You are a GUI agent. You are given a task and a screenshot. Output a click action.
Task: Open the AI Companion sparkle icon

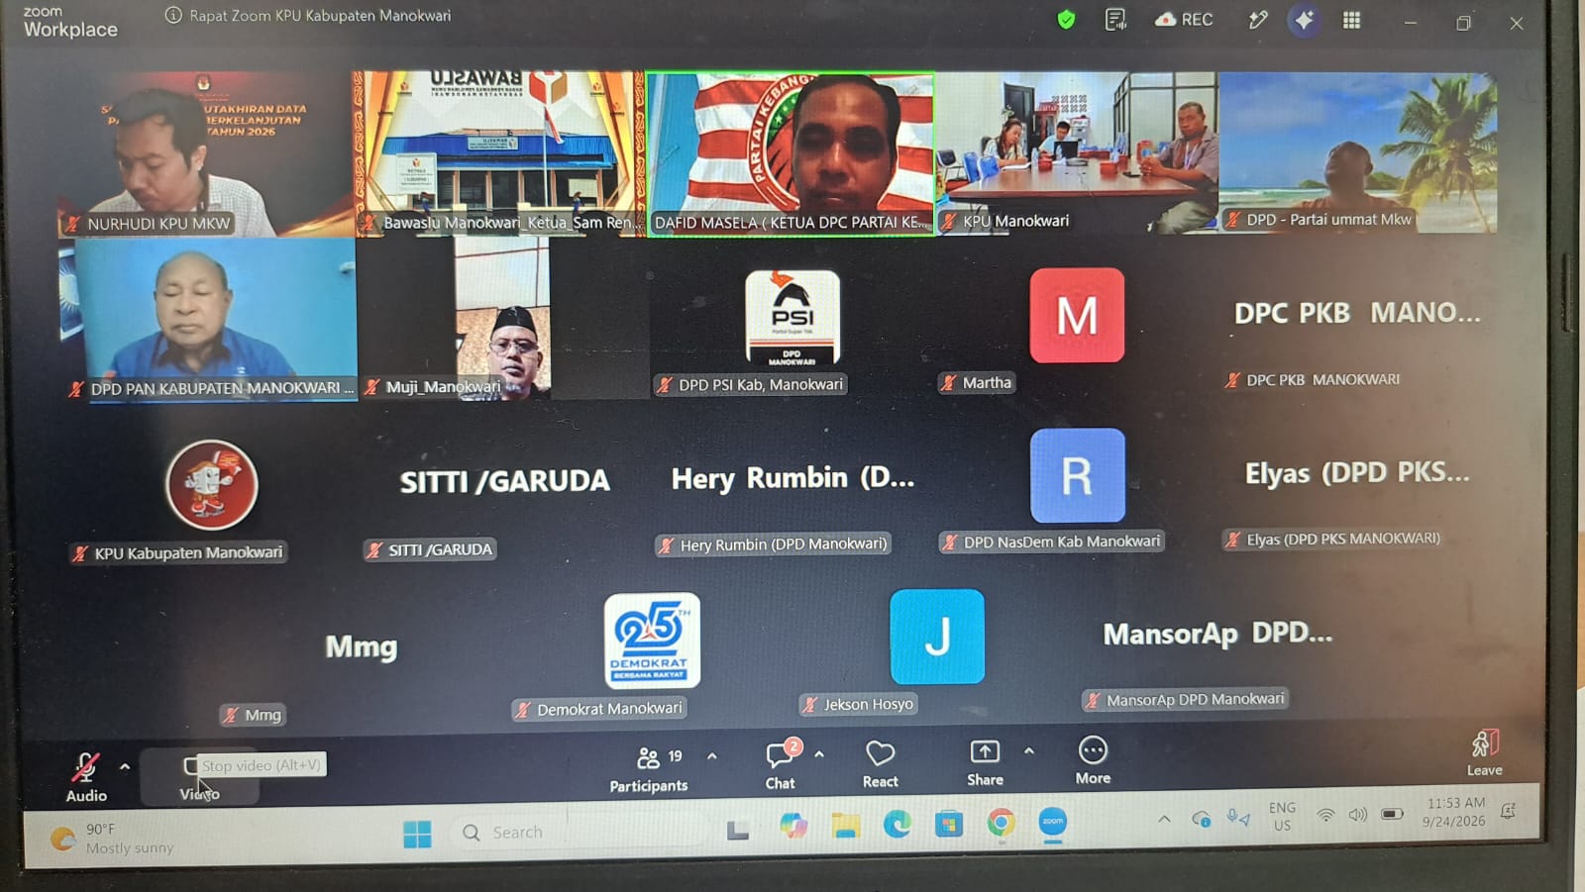click(1304, 20)
